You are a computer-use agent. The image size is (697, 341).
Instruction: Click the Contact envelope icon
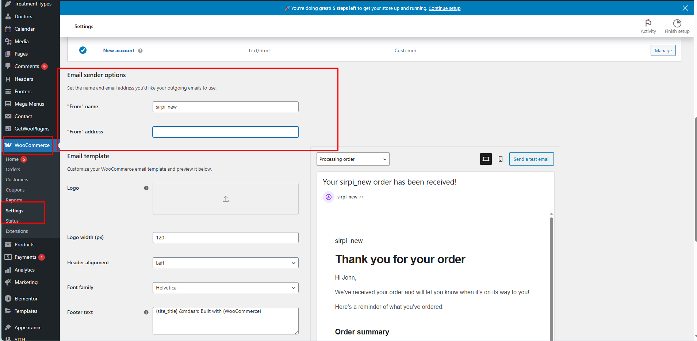tap(8, 116)
